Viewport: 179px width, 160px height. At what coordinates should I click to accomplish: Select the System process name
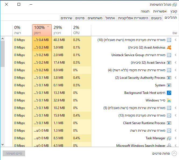[160, 85]
